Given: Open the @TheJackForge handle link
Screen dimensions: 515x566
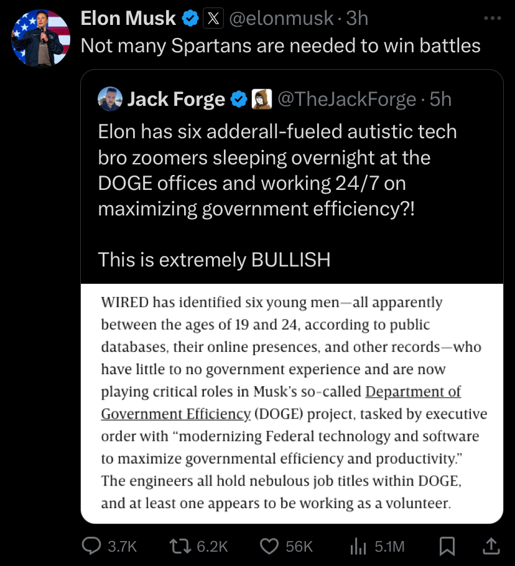Looking at the screenshot, I should [347, 99].
